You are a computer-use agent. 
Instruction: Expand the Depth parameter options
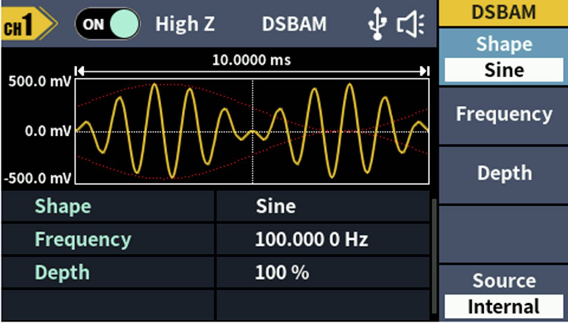pos(503,173)
